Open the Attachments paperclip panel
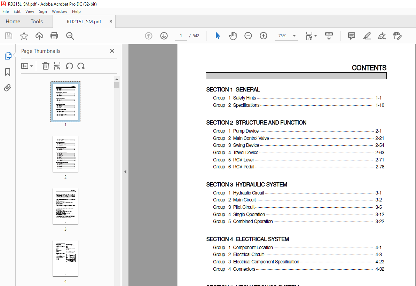This screenshot has width=416, height=286. point(8,88)
